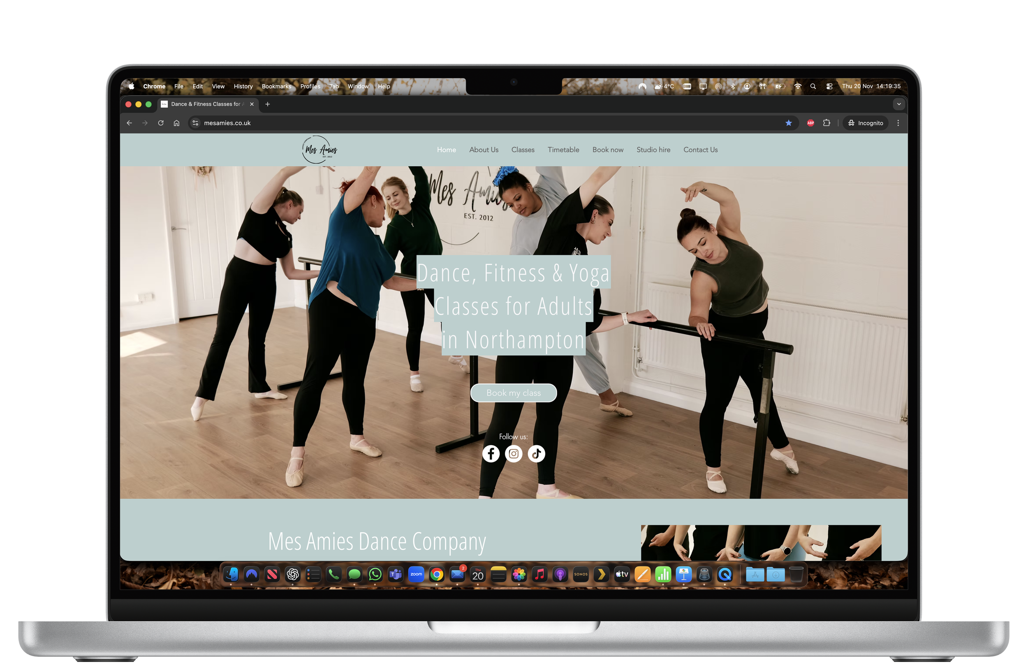
Task: Open the TikTok social icon
Action: [x=536, y=454]
